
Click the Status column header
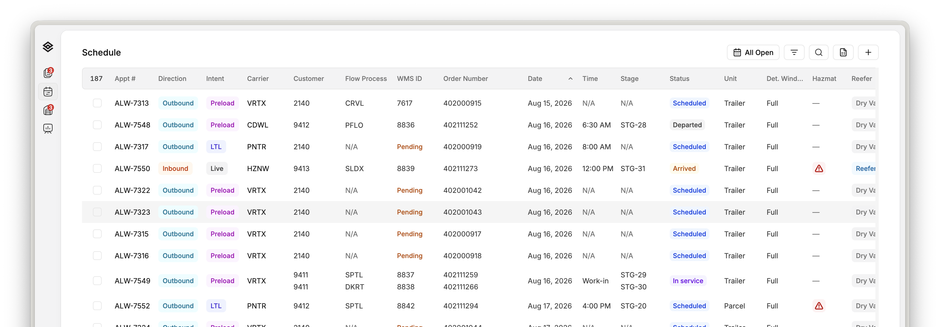coord(679,78)
